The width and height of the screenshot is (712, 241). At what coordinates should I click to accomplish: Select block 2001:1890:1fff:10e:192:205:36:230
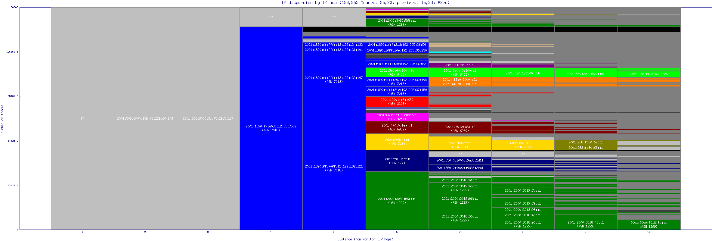tap(397, 50)
